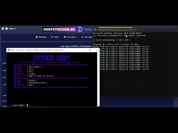Minimize the Dusk terminal window

click(x=83, y=50)
